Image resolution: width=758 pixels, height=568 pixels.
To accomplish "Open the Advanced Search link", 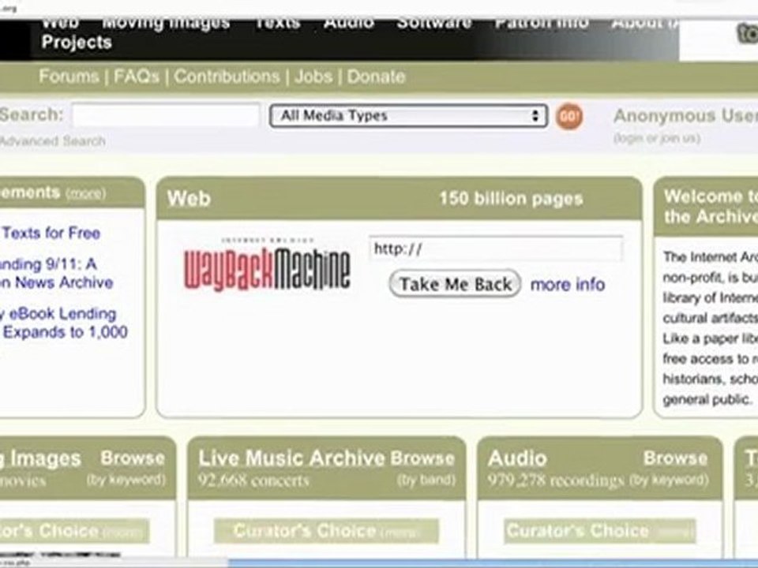I will [52, 141].
